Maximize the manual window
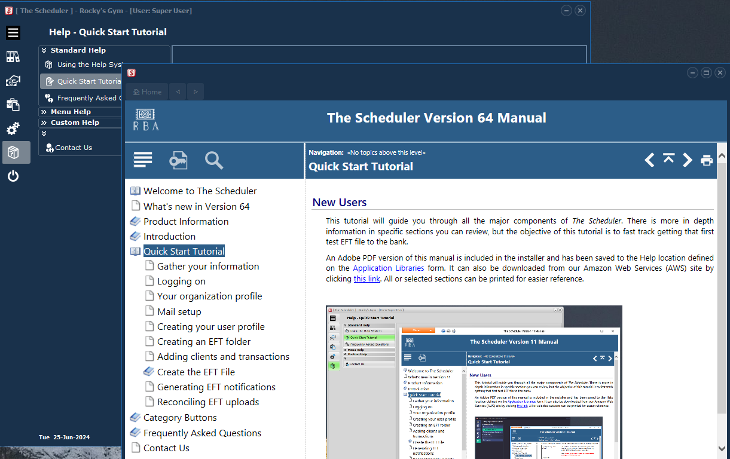This screenshot has width=730, height=459. pyautogui.click(x=706, y=73)
